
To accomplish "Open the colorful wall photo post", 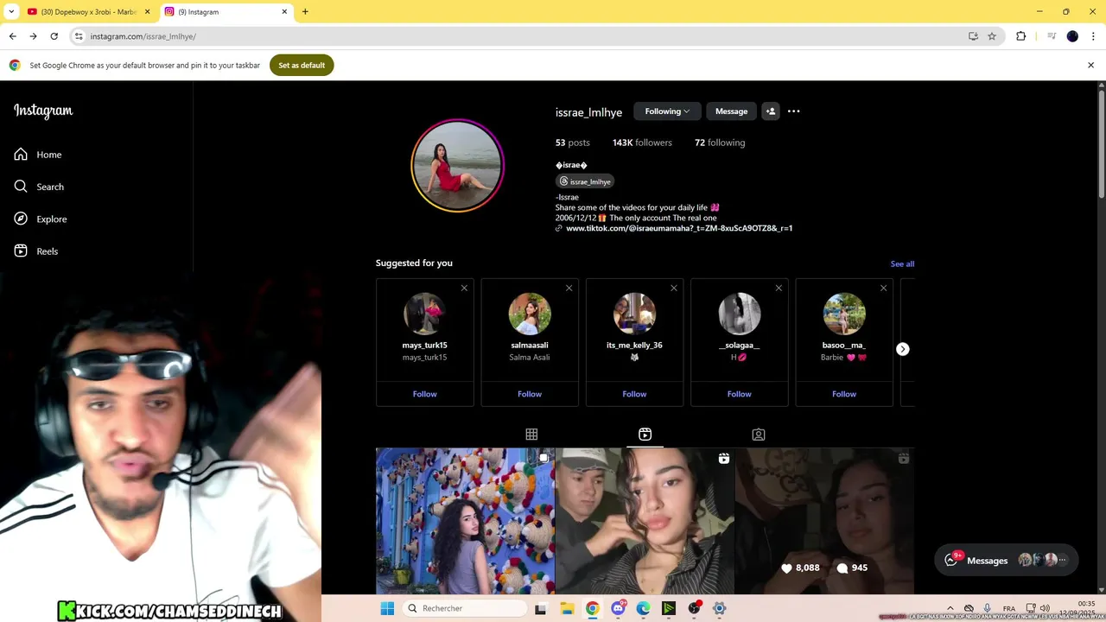I will tap(465, 521).
